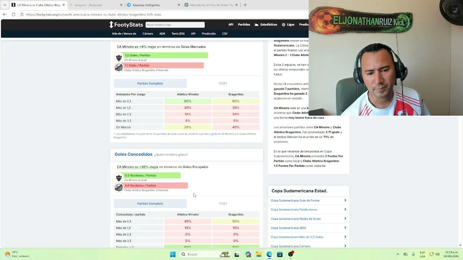Select Partido Completo tab in goals scored
Viewport: 463px width, 260px height.
coord(150,83)
